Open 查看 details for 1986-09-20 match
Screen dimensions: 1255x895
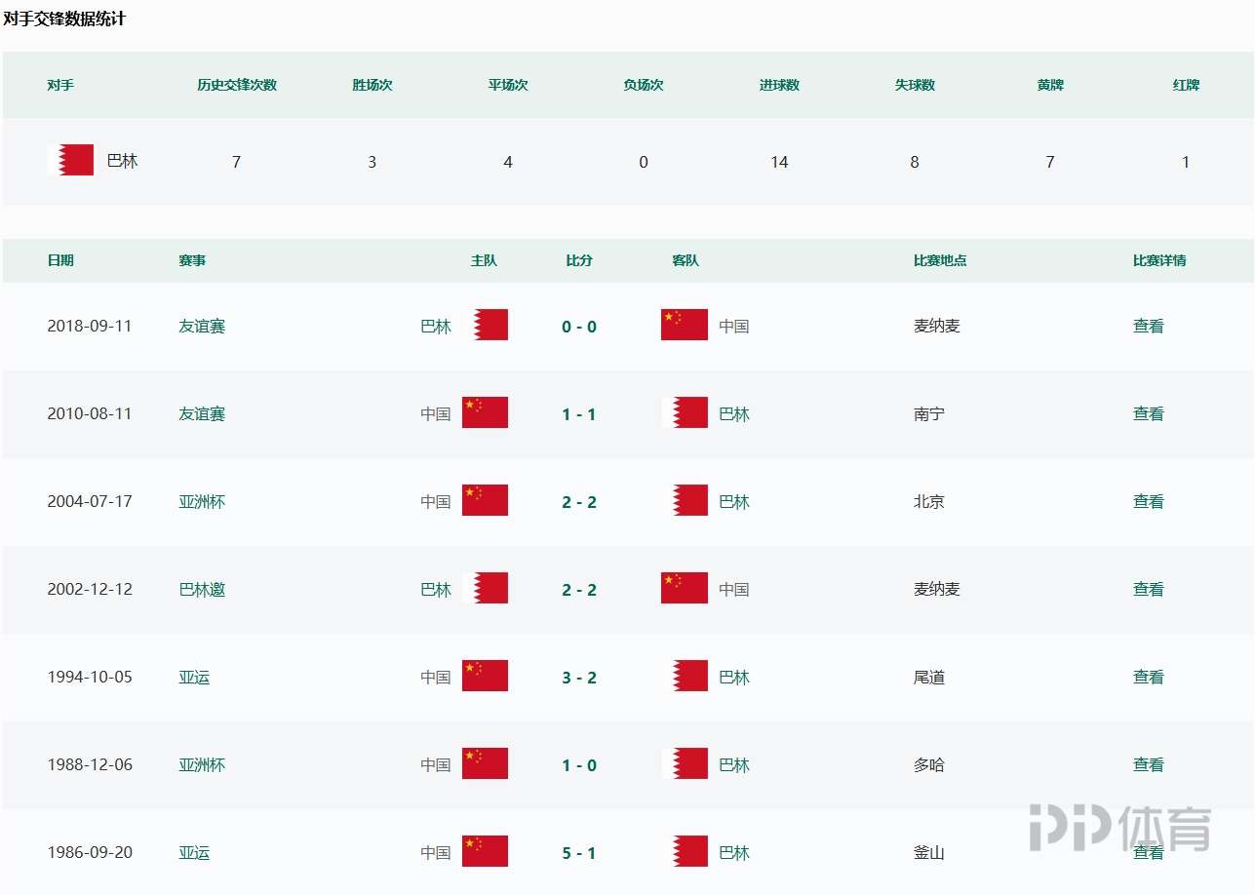(1149, 853)
